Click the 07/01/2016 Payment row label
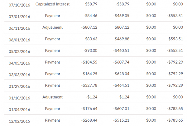 pos(52,16)
